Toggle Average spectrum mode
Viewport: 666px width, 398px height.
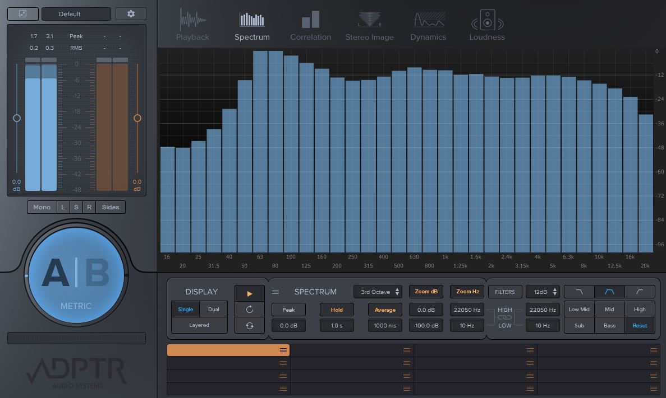384,309
